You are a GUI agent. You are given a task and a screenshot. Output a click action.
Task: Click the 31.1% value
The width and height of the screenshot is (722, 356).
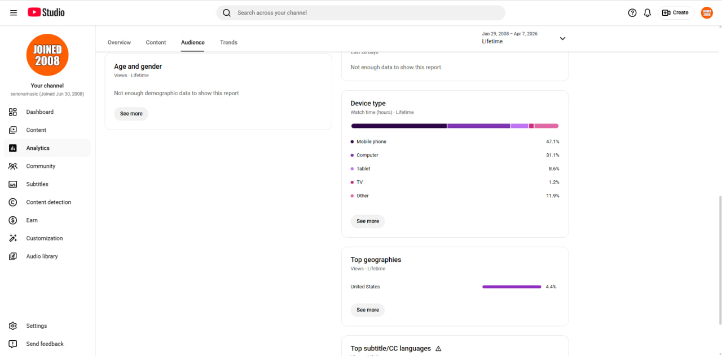point(553,155)
